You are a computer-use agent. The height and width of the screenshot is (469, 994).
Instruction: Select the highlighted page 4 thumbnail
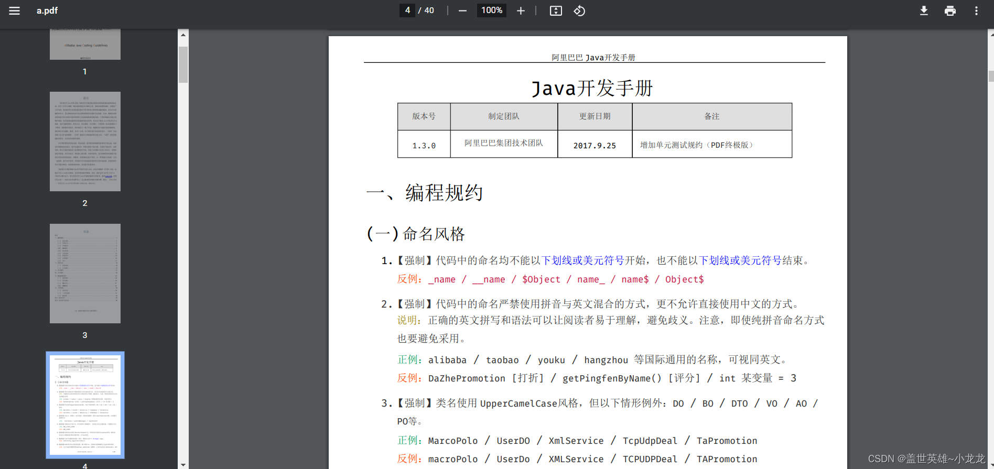[x=85, y=405]
